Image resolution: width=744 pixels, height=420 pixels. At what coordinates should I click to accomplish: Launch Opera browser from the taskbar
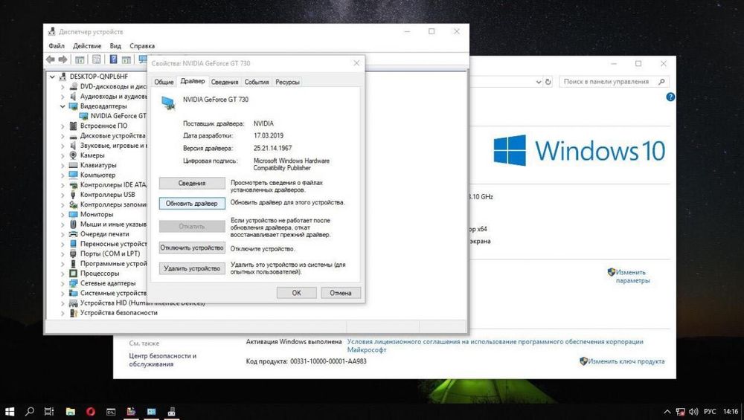[x=91, y=412]
